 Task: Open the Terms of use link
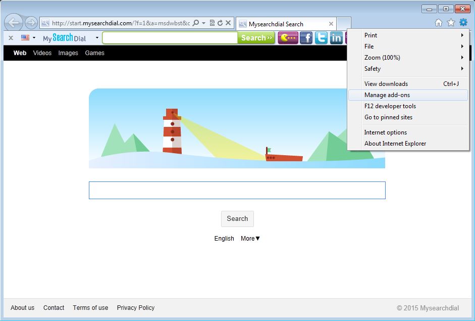coord(90,308)
